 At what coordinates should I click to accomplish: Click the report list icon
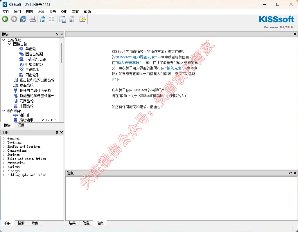(62, 19)
